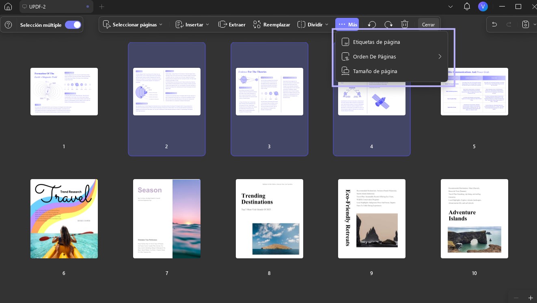Open the notifications bell
The image size is (537, 303).
(467, 6)
